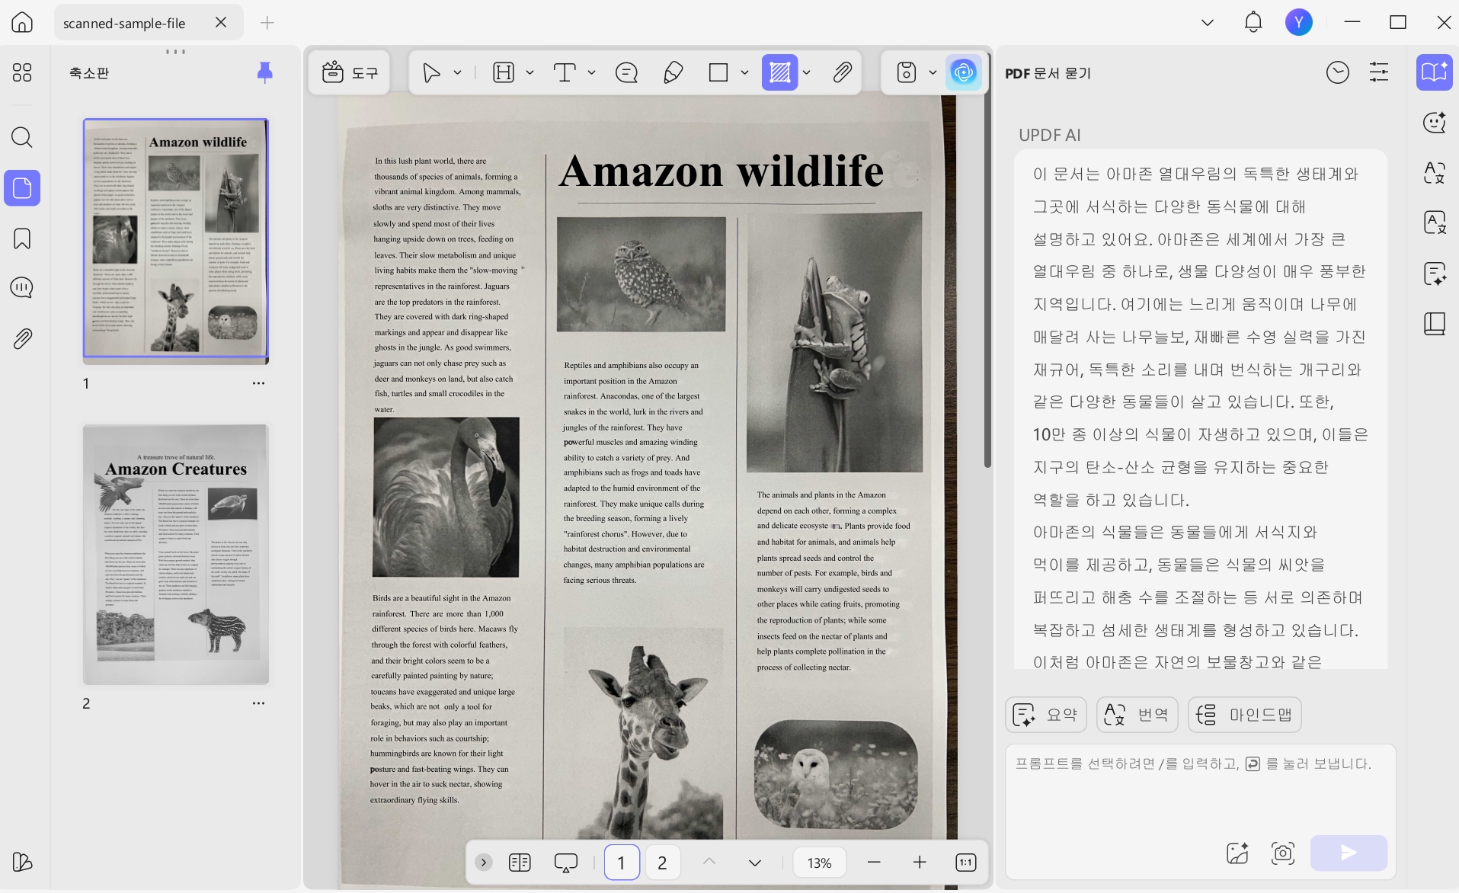This screenshot has width=1459, height=893.
Task: Expand the shape rectangle tool dropdown
Action: point(744,72)
